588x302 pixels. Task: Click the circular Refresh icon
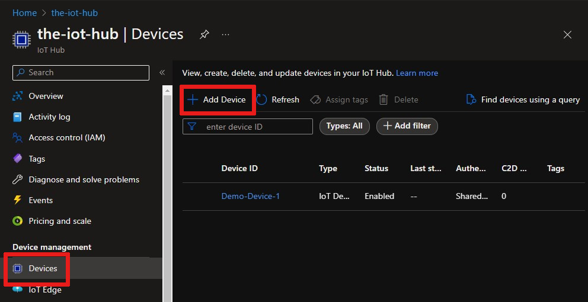coord(261,99)
